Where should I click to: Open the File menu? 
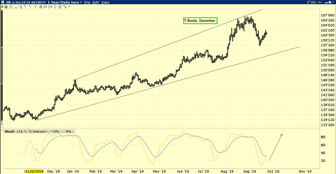[87, 3]
